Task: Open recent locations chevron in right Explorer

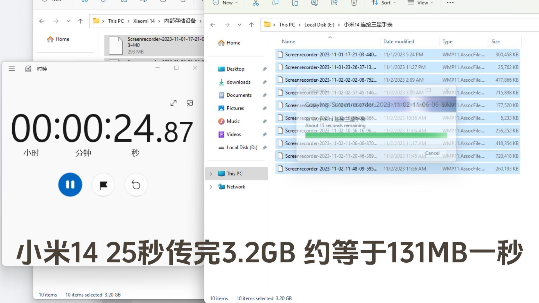Action: [x=239, y=25]
